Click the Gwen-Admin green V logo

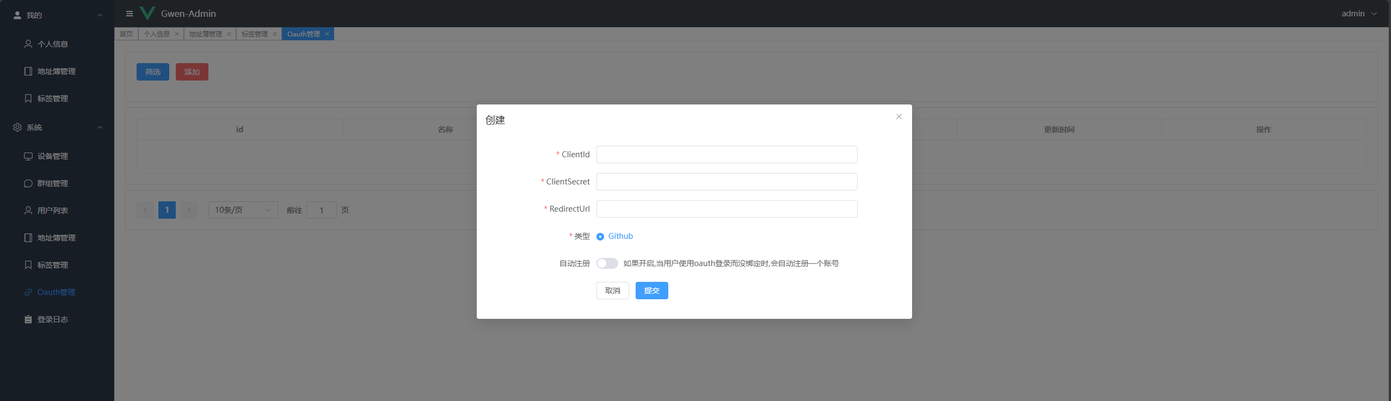pos(147,13)
